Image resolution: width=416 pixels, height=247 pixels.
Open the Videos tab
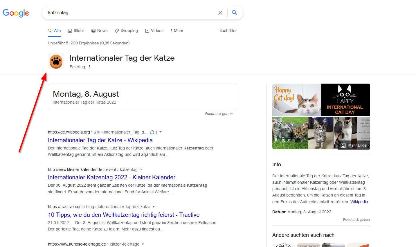pos(154,31)
